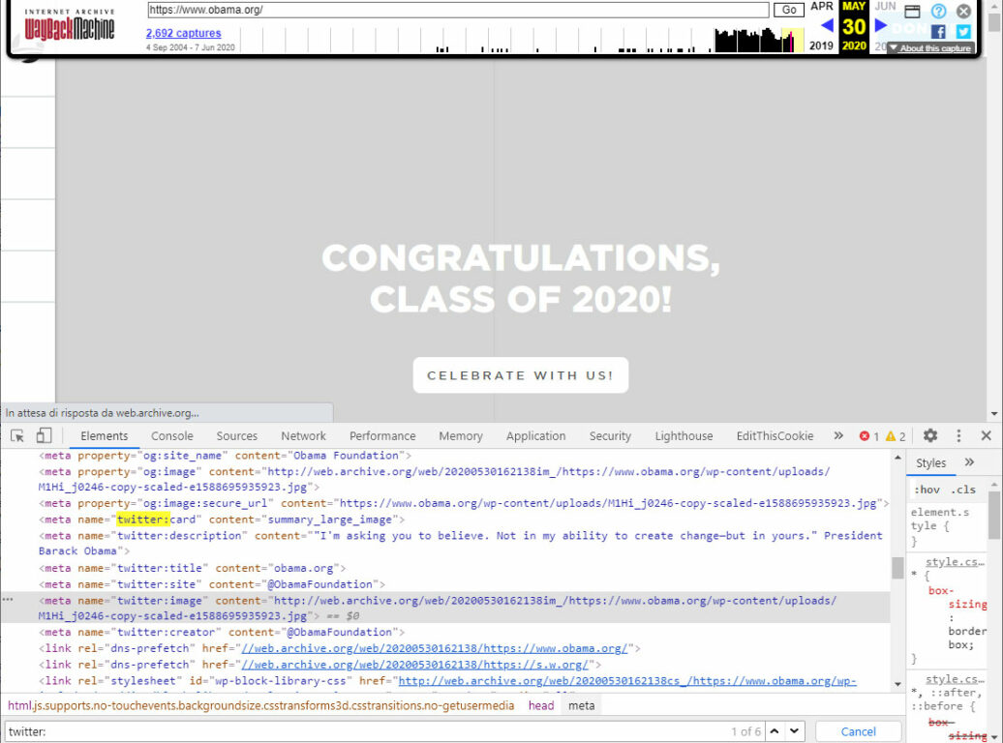Viewport: 1003px width, 743px height.
Task: Open the wp-block-library-css stylesheet href link
Action: [x=627, y=681]
